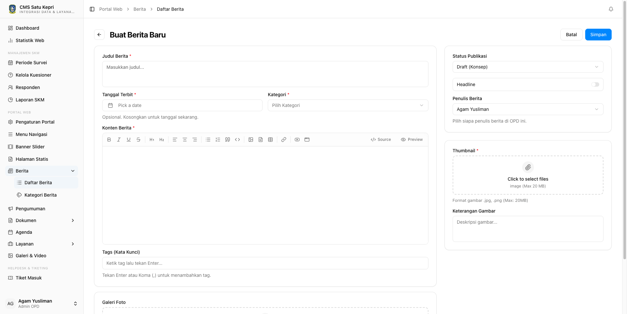Screen dimensions: 627x314
Task: Open Menu Navigasi in sidebar
Action: coord(42,134)
